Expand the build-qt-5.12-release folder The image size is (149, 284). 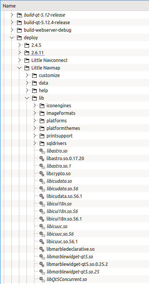tap(12, 15)
